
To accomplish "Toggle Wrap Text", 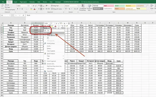I will pyautogui.click(x=55, y=6).
